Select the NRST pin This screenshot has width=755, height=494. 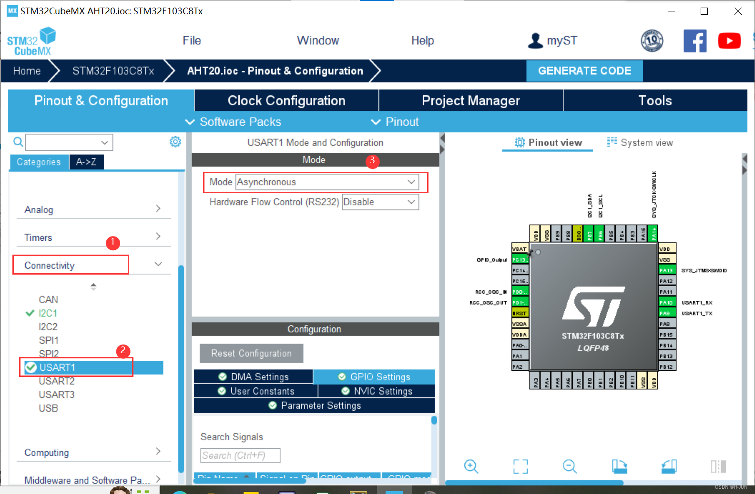pyautogui.click(x=520, y=313)
